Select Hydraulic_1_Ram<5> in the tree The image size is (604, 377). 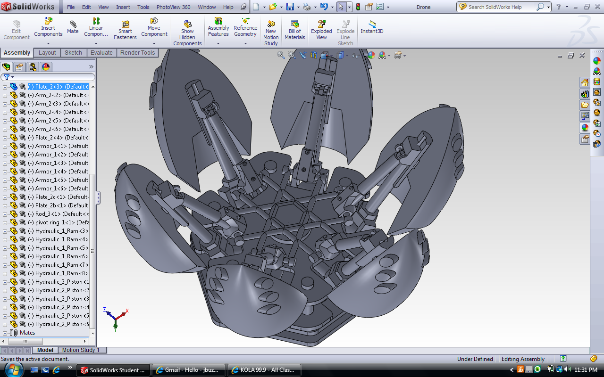pos(58,248)
